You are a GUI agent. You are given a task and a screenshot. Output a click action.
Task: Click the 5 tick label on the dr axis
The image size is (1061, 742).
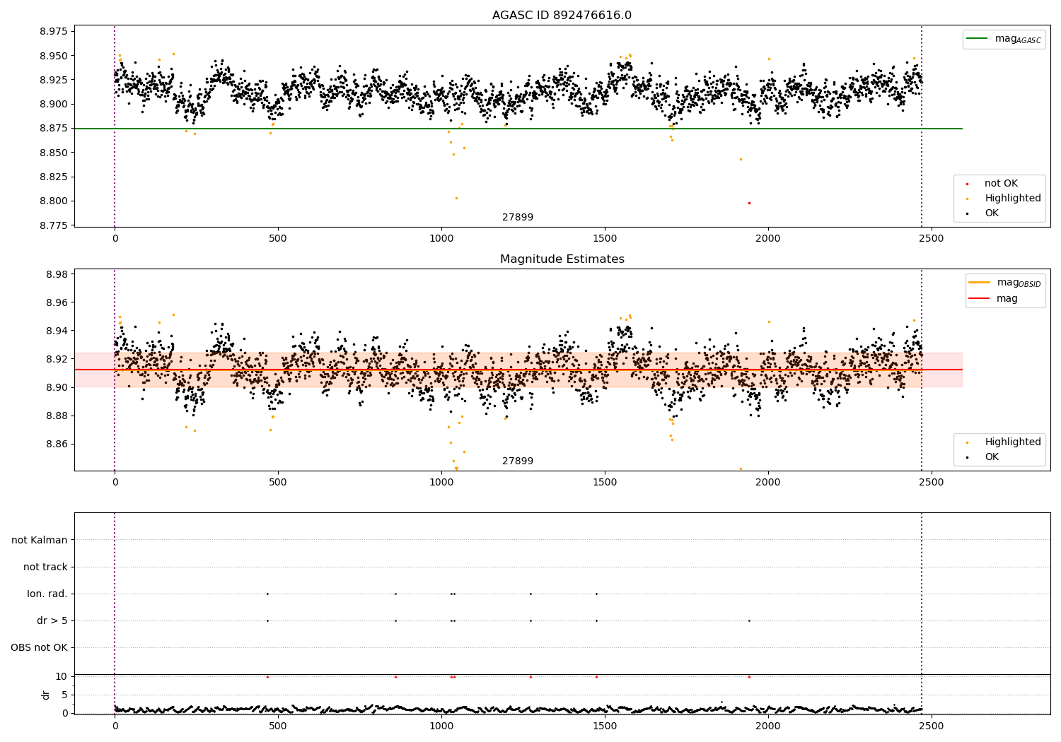coord(65,695)
